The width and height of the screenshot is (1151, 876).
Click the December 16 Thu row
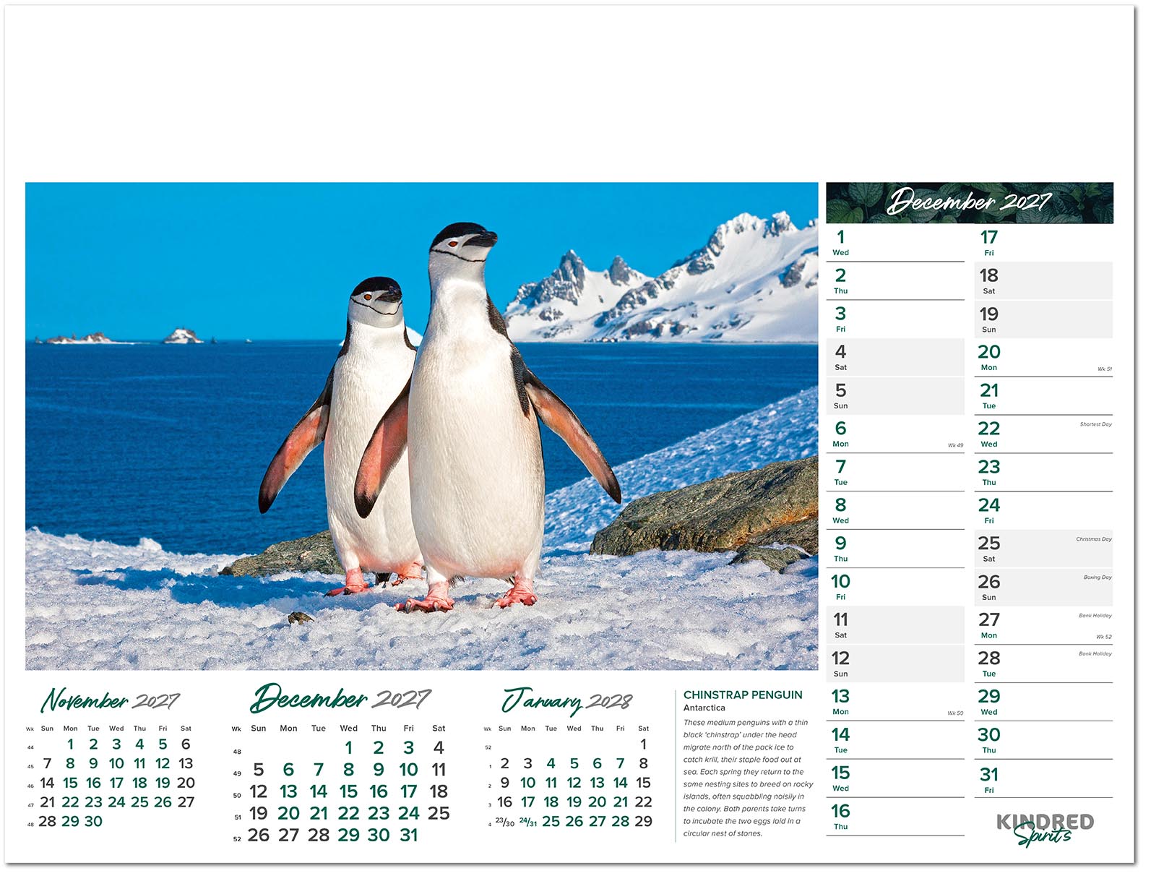tap(895, 817)
